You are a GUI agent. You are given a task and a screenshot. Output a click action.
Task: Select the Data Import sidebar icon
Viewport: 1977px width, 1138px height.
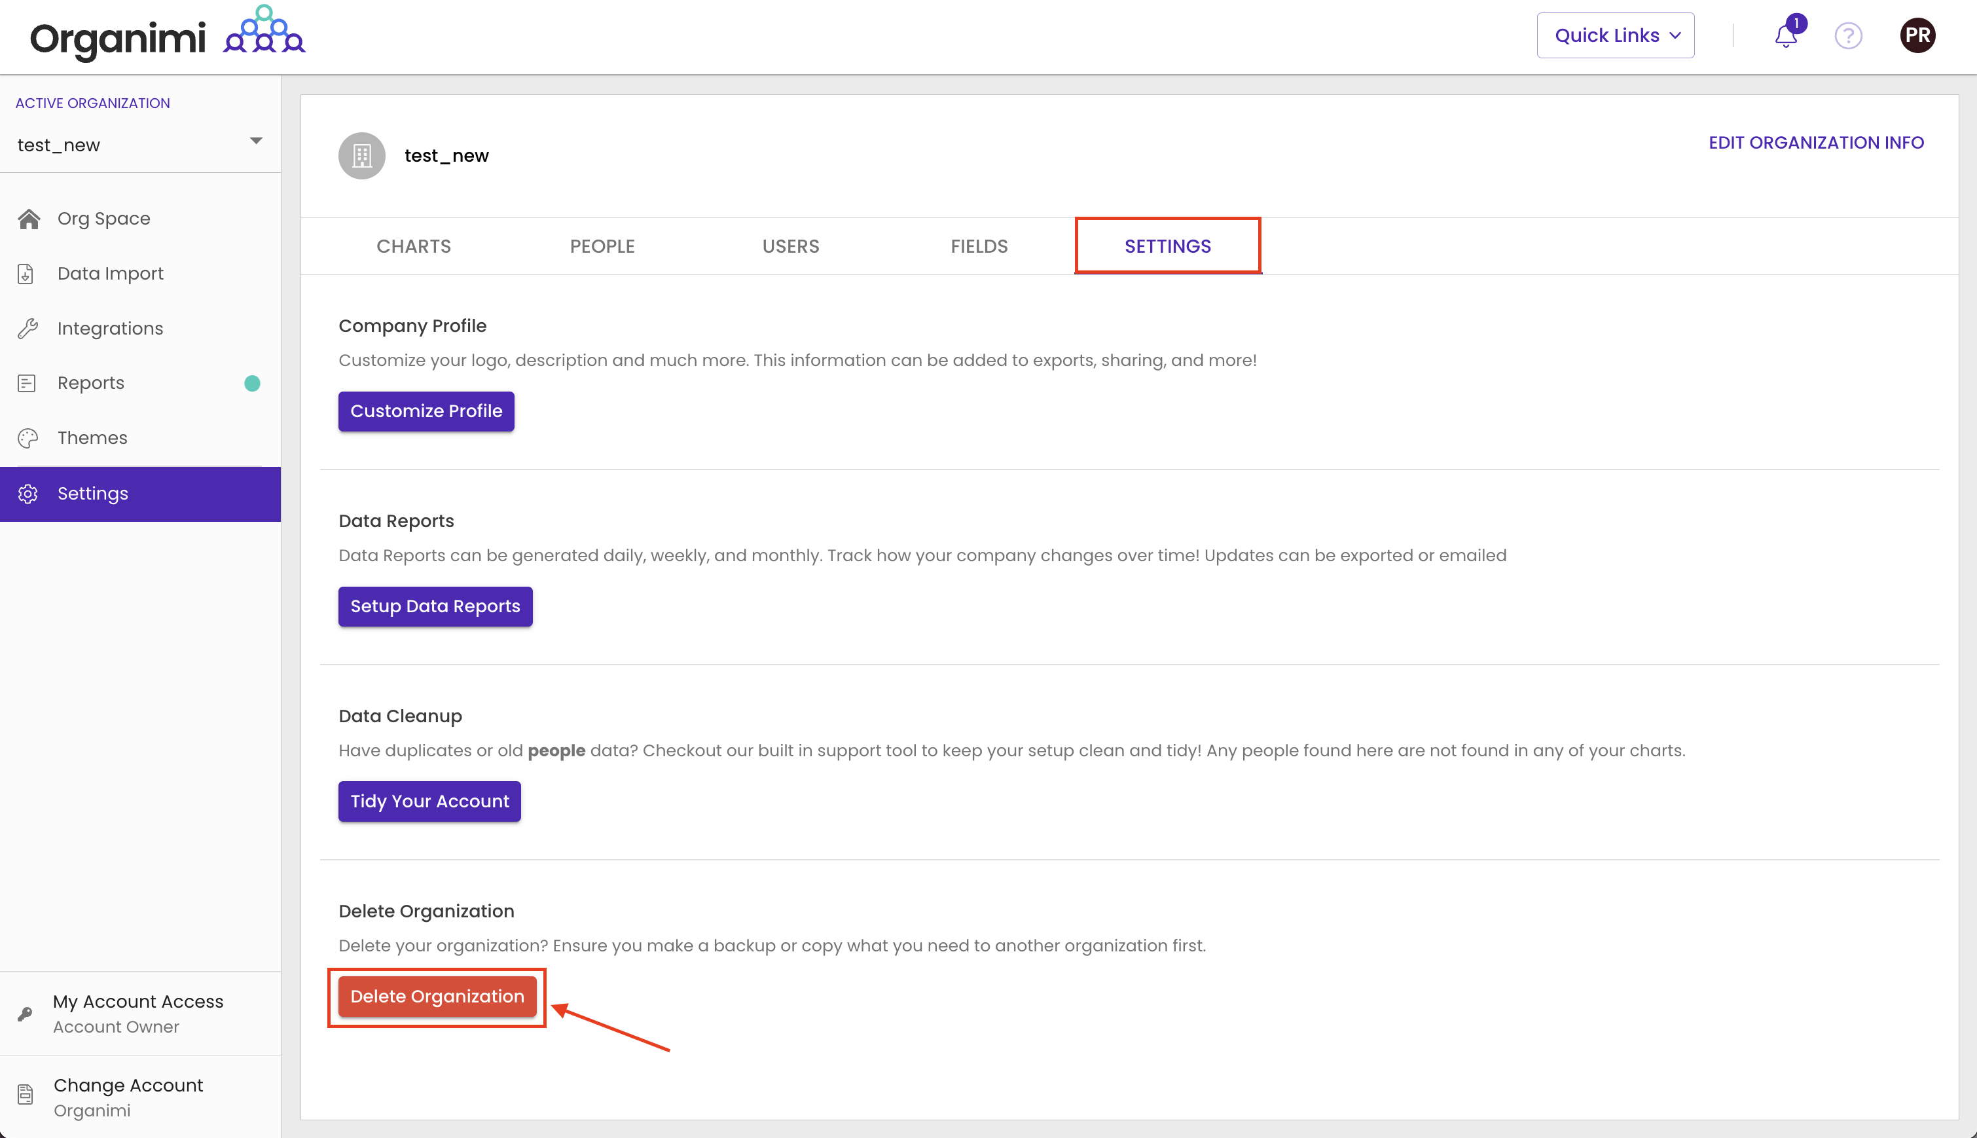(27, 274)
